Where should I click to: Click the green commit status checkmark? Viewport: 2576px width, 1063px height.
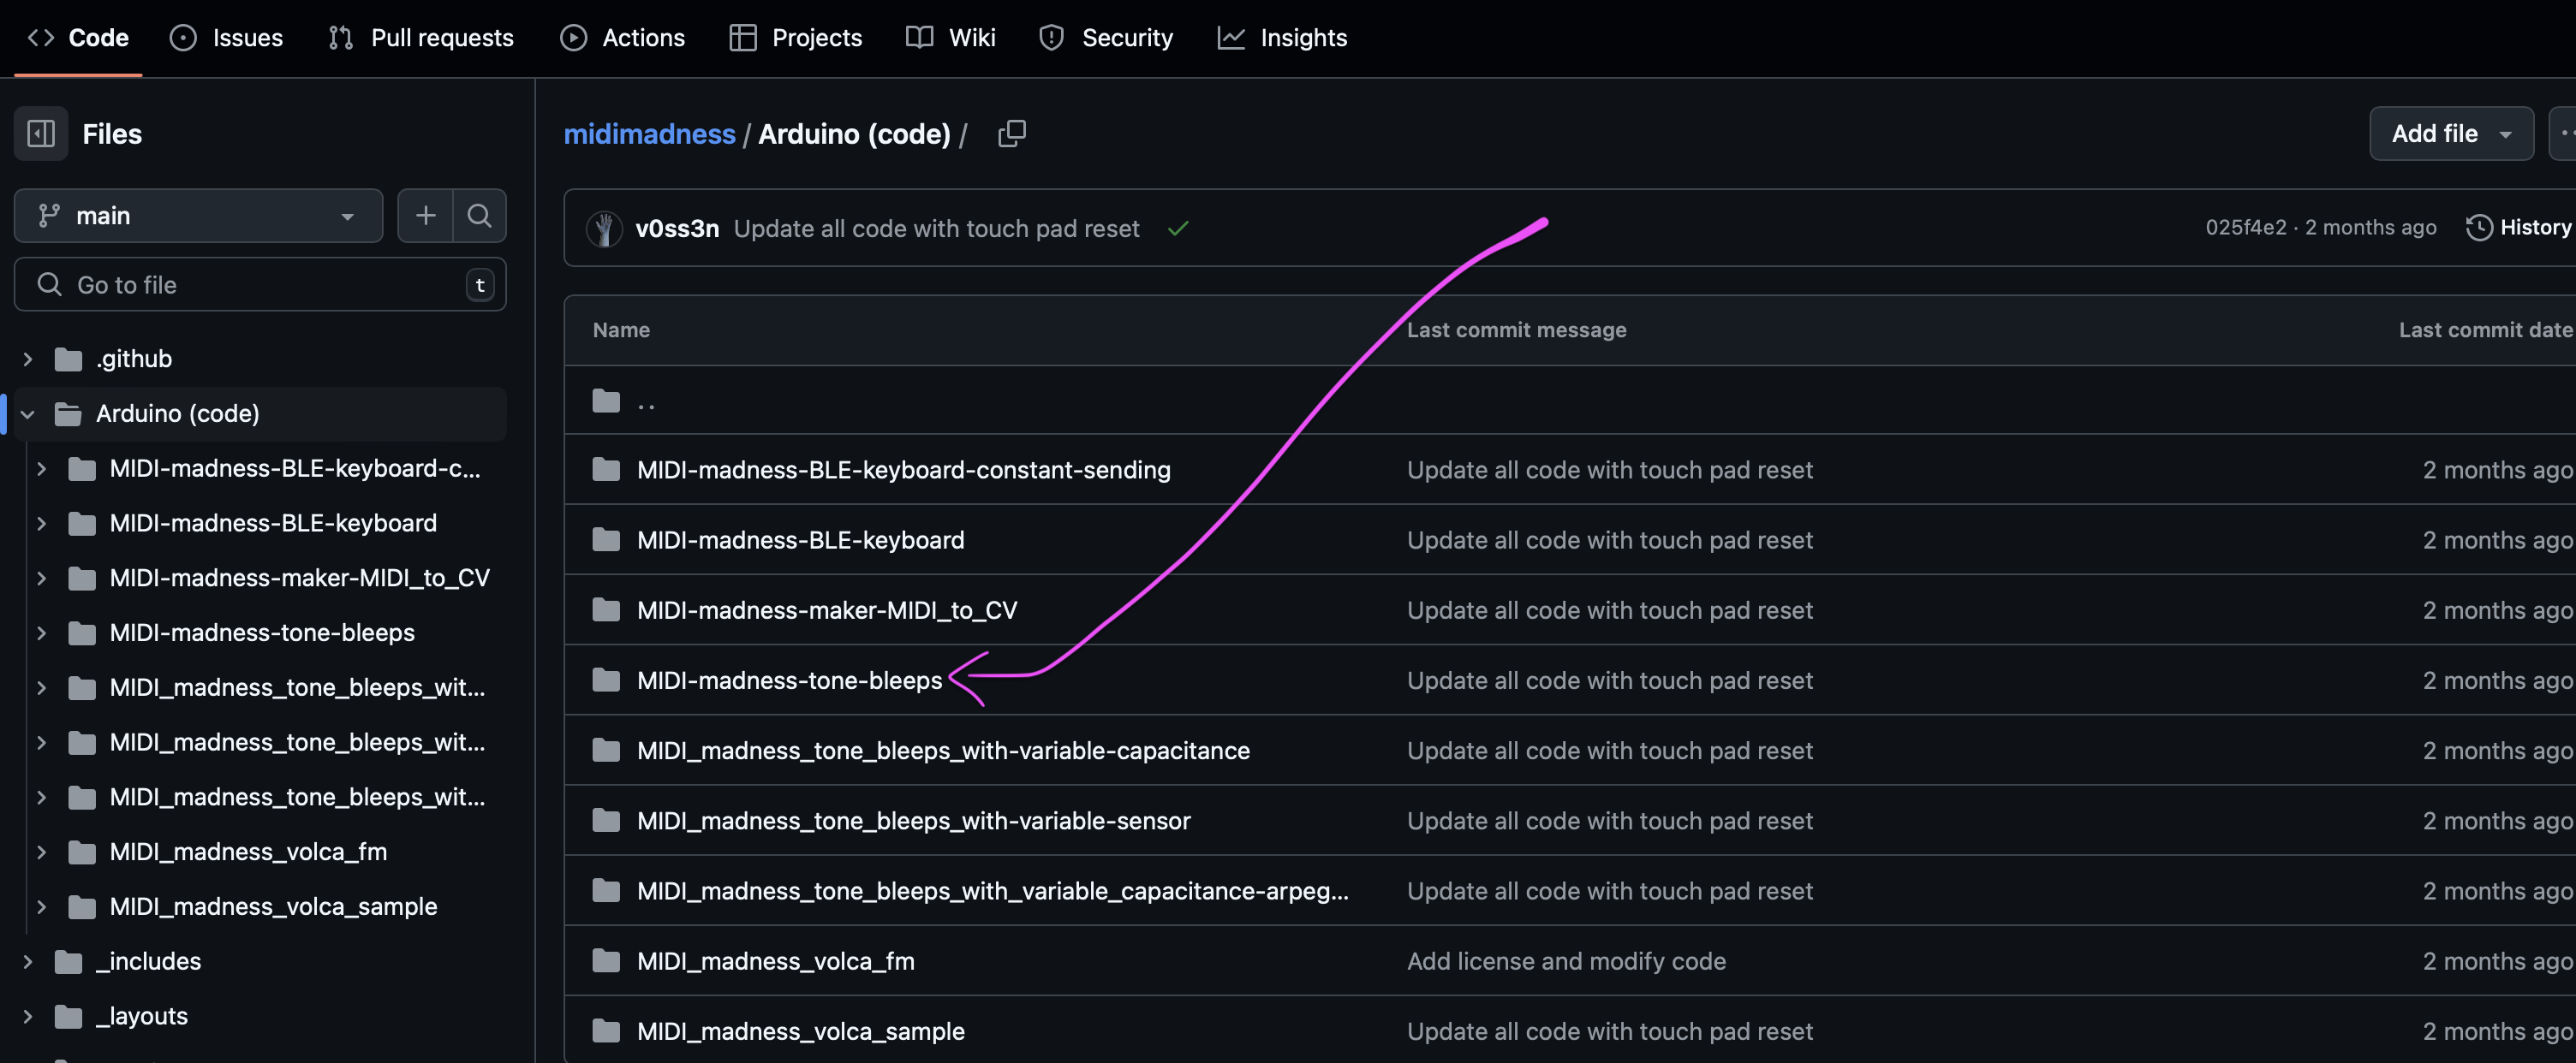pyautogui.click(x=1178, y=229)
